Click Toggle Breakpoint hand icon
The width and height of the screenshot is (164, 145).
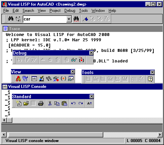pyautogui.click(x=66, y=60)
